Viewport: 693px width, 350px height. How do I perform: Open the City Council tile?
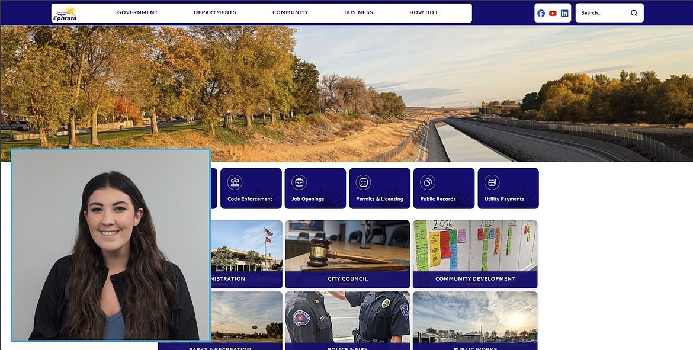click(347, 253)
